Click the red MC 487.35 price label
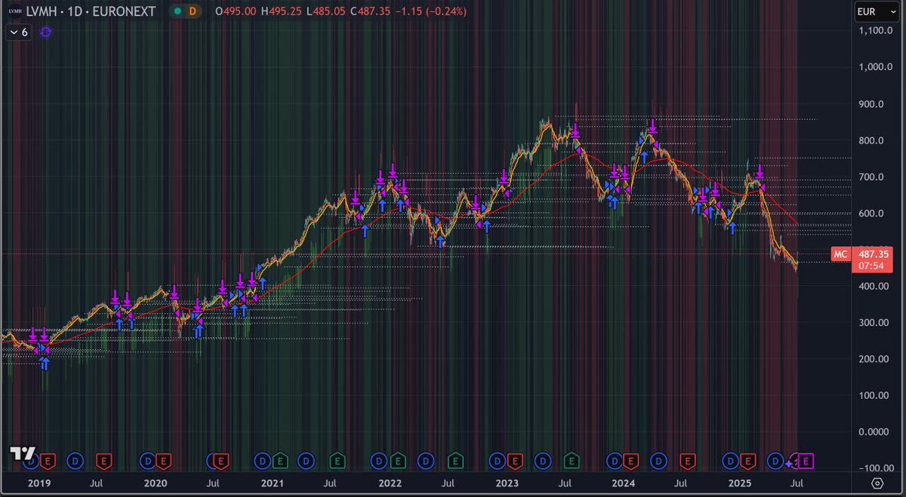This screenshot has height=497, width=906. click(x=861, y=254)
